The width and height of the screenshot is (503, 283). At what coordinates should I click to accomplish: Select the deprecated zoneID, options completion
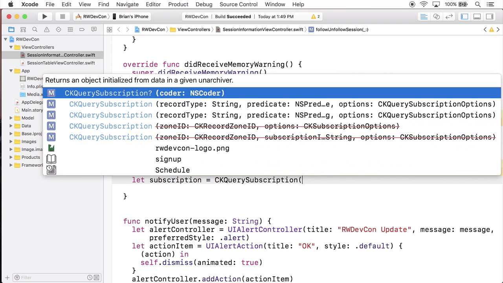click(272, 126)
